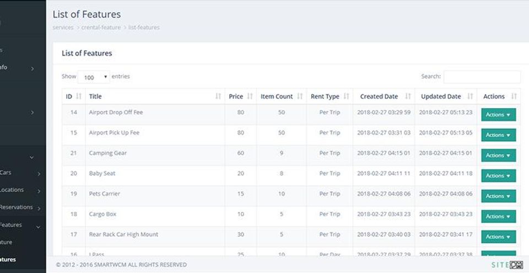
Task: Open Actions button for Pets Carrier row
Action: pos(498,196)
